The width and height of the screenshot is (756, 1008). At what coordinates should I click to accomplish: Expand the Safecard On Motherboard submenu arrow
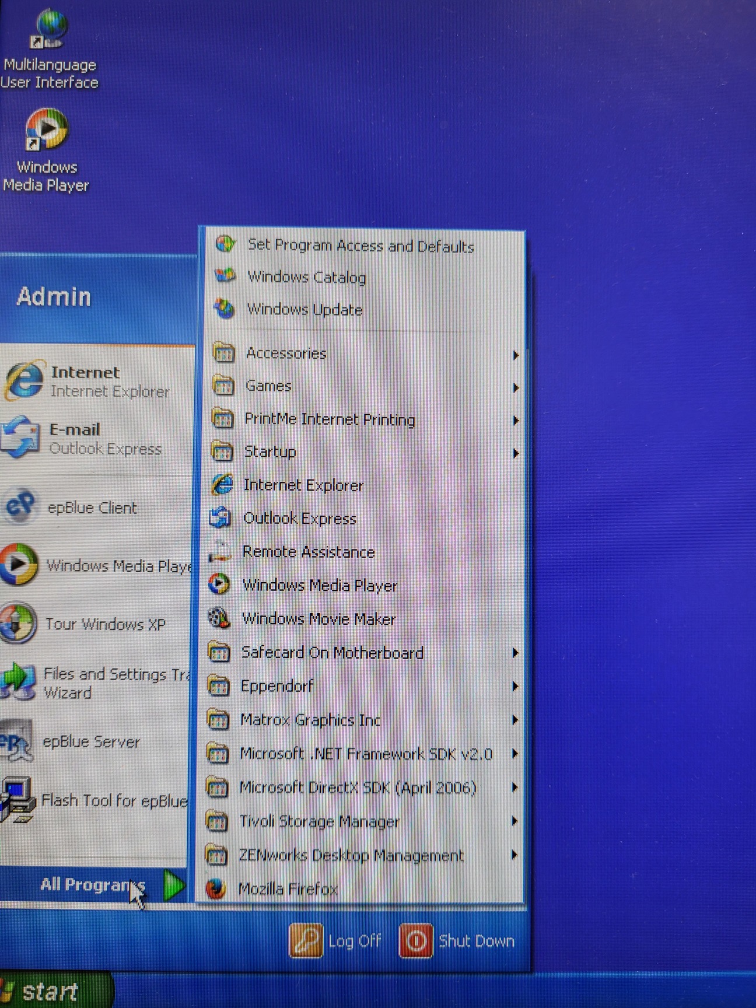(515, 653)
